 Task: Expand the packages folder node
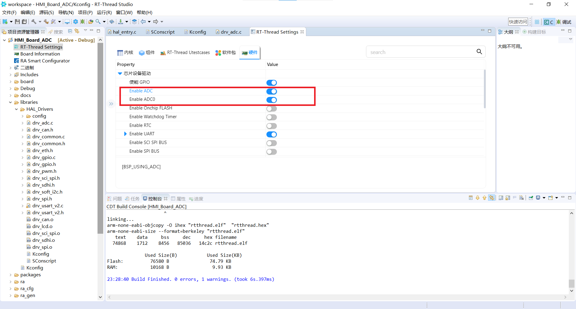pos(10,275)
